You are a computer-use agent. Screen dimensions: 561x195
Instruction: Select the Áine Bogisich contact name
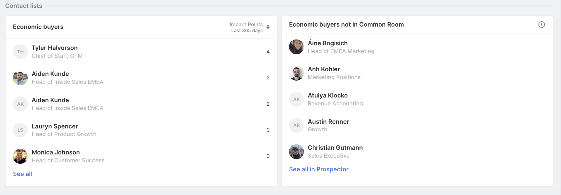(328, 43)
